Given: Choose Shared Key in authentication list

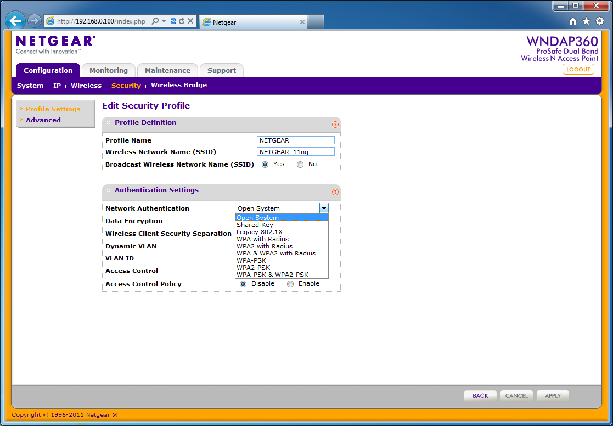Looking at the screenshot, I should pos(282,225).
